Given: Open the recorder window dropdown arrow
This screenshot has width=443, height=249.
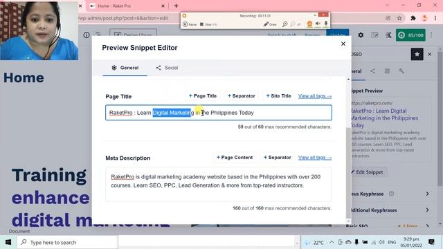Looking at the screenshot, I should tap(315, 15).
